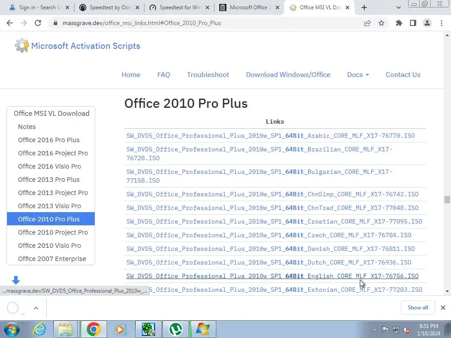This screenshot has width=451, height=338.
Task: Switch to Speedtest for Windows tab
Action: pyautogui.click(x=179, y=7)
